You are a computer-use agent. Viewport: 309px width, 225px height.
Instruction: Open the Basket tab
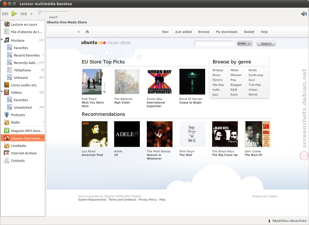point(249,32)
